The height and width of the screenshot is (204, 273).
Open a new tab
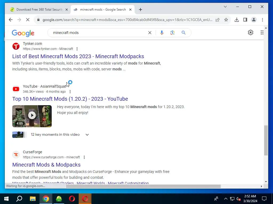pyautogui.click(x=140, y=10)
